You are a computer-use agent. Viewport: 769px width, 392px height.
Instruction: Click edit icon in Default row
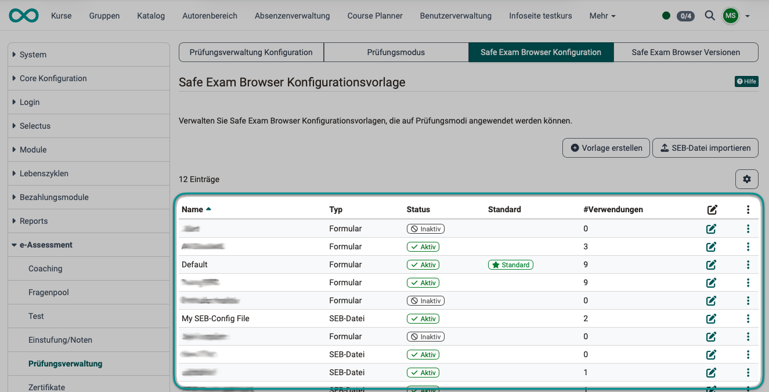(711, 265)
